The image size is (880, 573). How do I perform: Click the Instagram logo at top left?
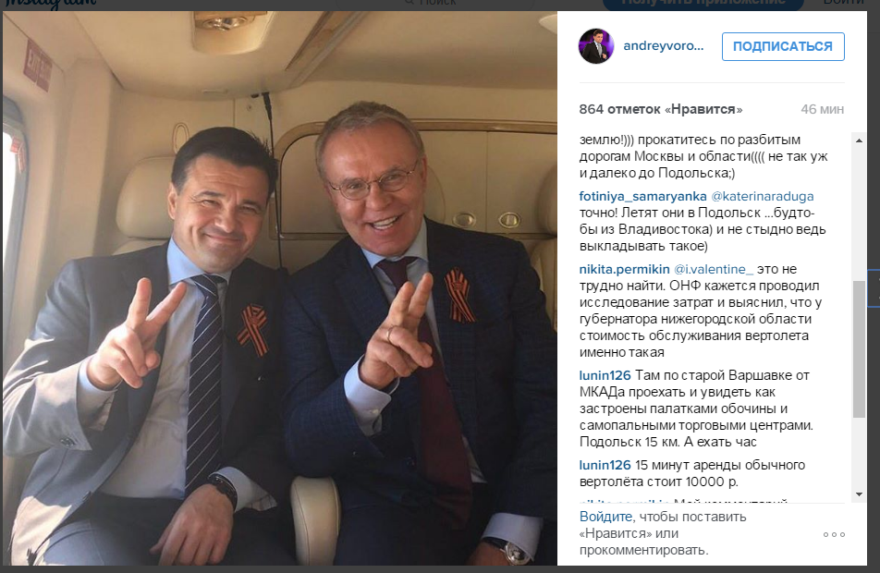click(51, 4)
